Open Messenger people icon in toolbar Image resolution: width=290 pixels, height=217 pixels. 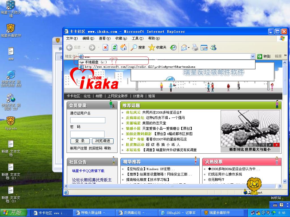(213, 47)
